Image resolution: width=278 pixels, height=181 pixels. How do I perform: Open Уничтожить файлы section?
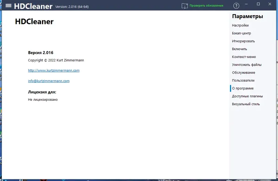(247, 65)
